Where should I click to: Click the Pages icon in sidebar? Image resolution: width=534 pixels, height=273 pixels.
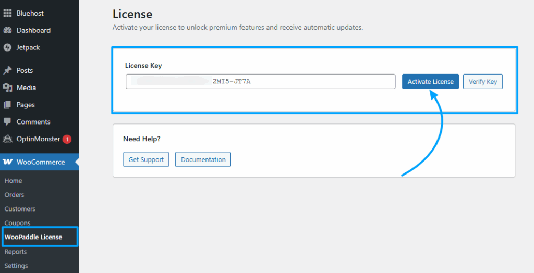pyautogui.click(x=7, y=105)
